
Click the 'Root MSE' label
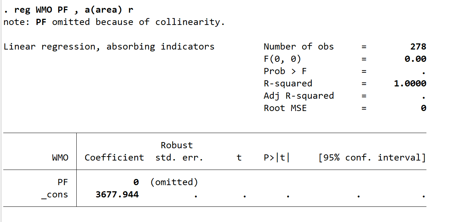285,108
